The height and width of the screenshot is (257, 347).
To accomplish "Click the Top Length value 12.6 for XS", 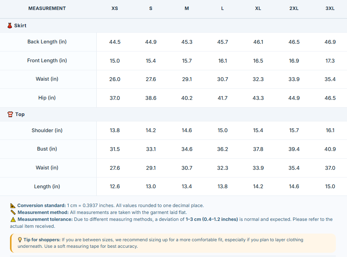I will point(115,187).
